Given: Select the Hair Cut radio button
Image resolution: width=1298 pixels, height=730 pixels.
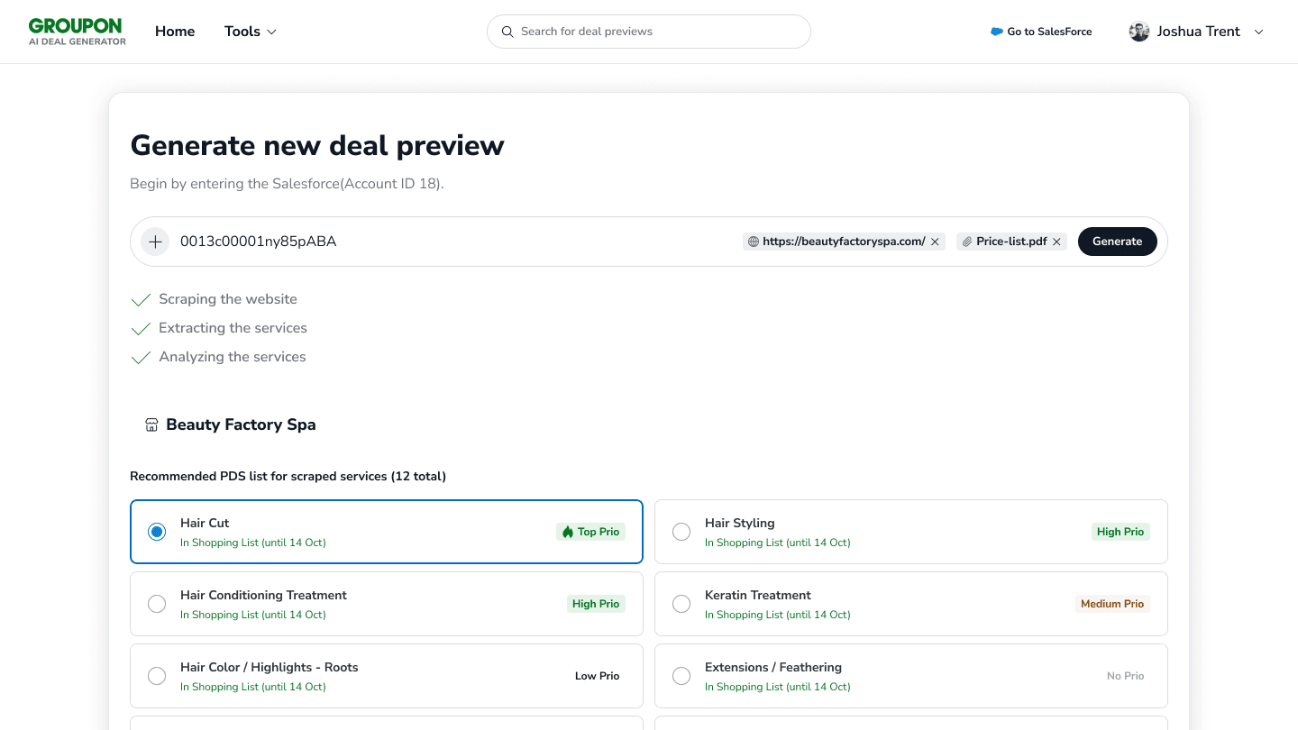Looking at the screenshot, I should click(157, 532).
